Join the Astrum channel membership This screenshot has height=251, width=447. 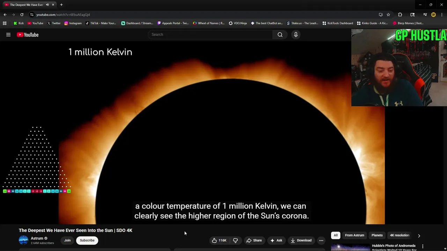point(67,240)
